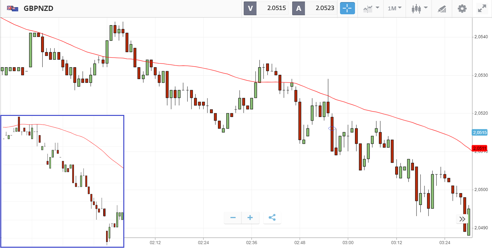Select the GBPNZD symbol name
Viewport: 492px width, 248px height.
point(38,9)
